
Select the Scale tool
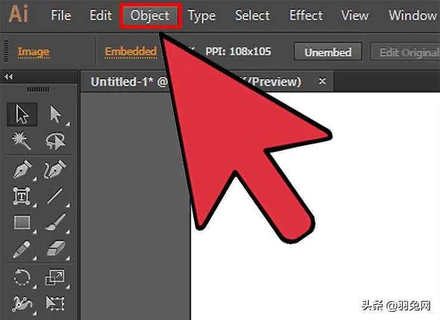point(55,277)
